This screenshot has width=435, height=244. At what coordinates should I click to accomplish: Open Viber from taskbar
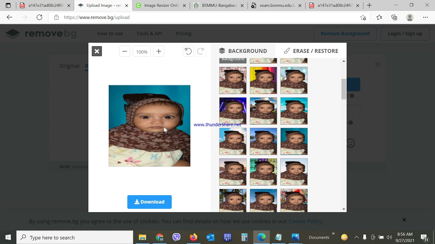(x=176, y=238)
